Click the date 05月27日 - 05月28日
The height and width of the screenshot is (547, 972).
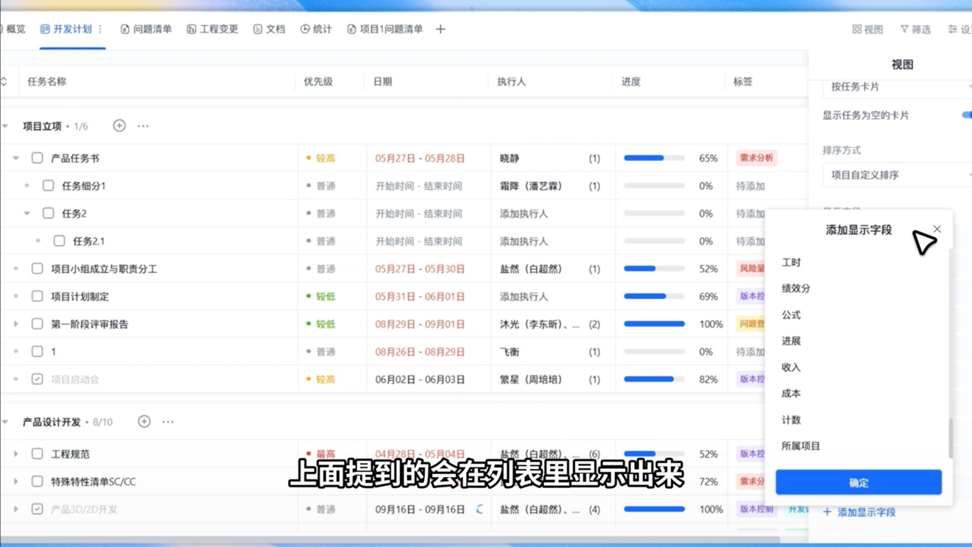pos(420,158)
